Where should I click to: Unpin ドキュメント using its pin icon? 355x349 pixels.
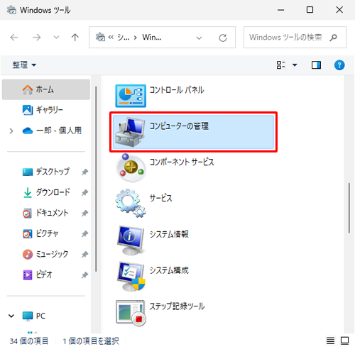coord(84,214)
